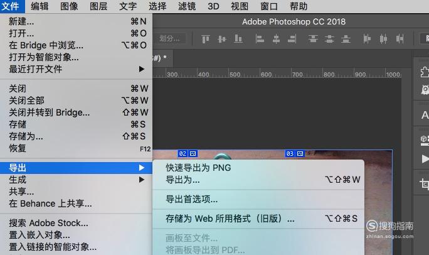Click align vertical centers icon
The width and height of the screenshot is (429, 255).
tap(222, 39)
